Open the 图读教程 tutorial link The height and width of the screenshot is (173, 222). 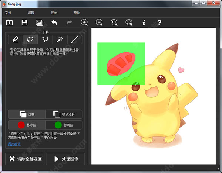pos(14,144)
